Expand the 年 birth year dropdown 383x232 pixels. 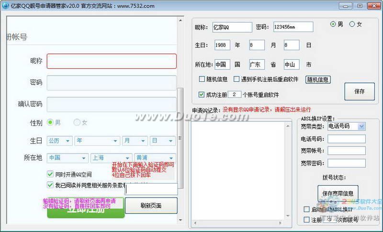(97, 141)
